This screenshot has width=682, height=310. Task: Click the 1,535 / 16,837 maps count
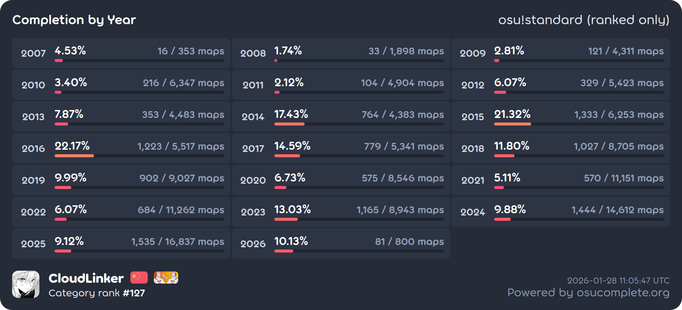click(x=178, y=242)
